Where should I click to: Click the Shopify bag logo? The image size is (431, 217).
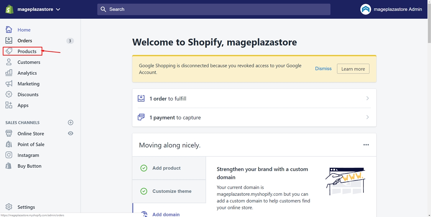(x=9, y=9)
